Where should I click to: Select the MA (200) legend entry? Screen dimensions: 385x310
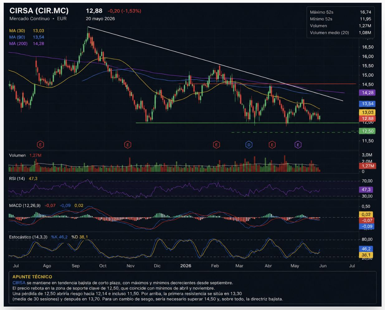coord(26,44)
